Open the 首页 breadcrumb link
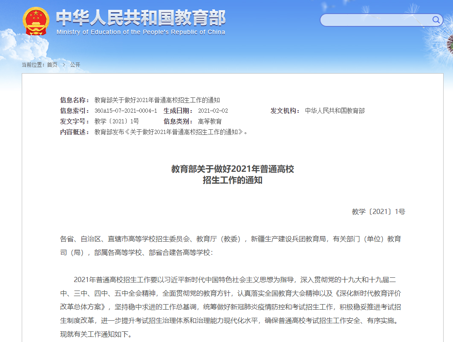The width and height of the screenshot is (453, 342). pos(52,65)
